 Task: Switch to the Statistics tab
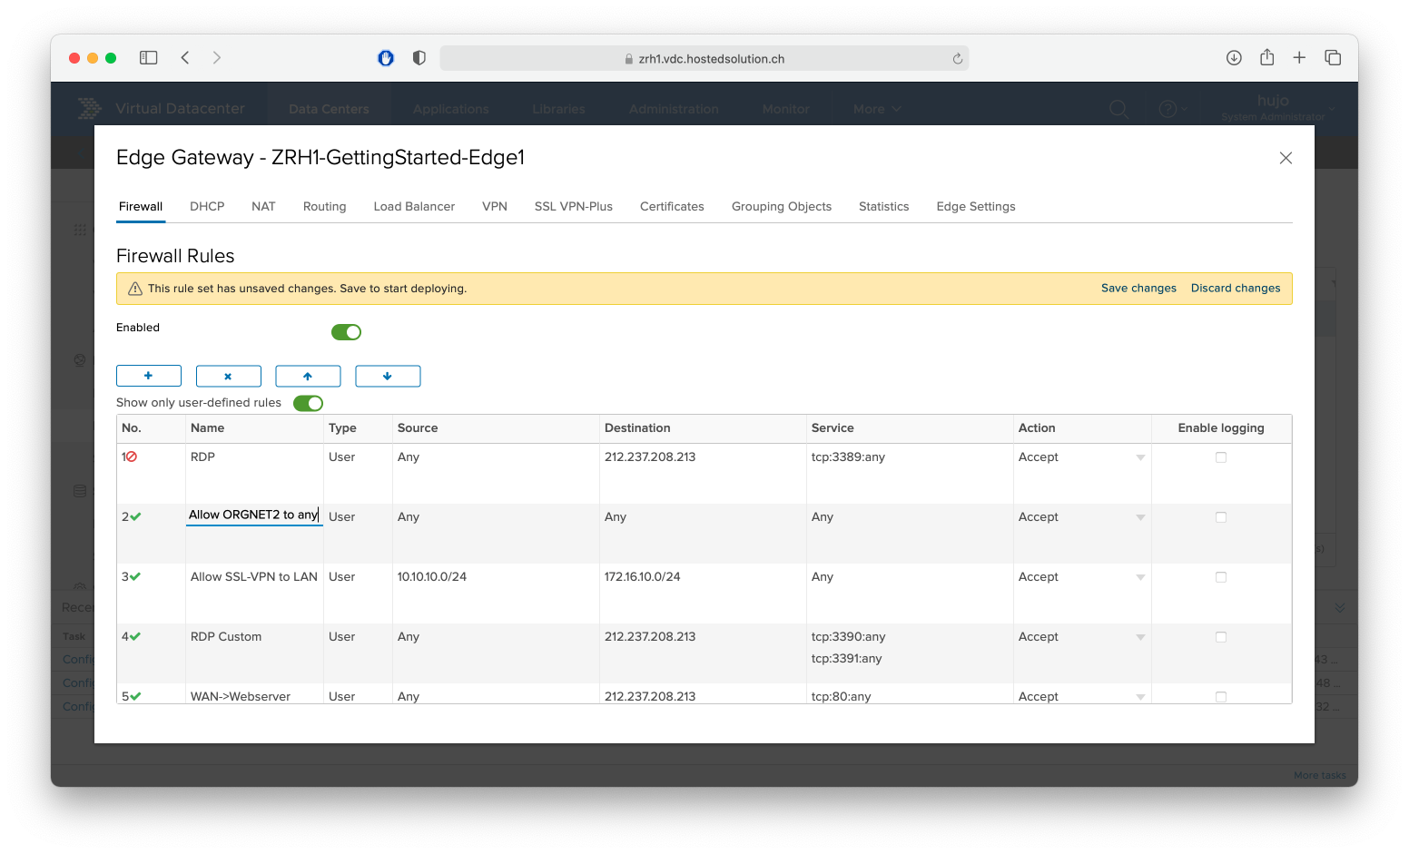(x=883, y=206)
